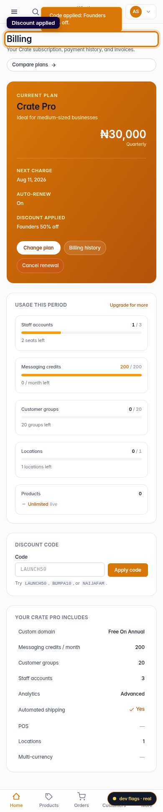Click the Orders cart icon
This screenshot has height=812, width=163.
81,796
